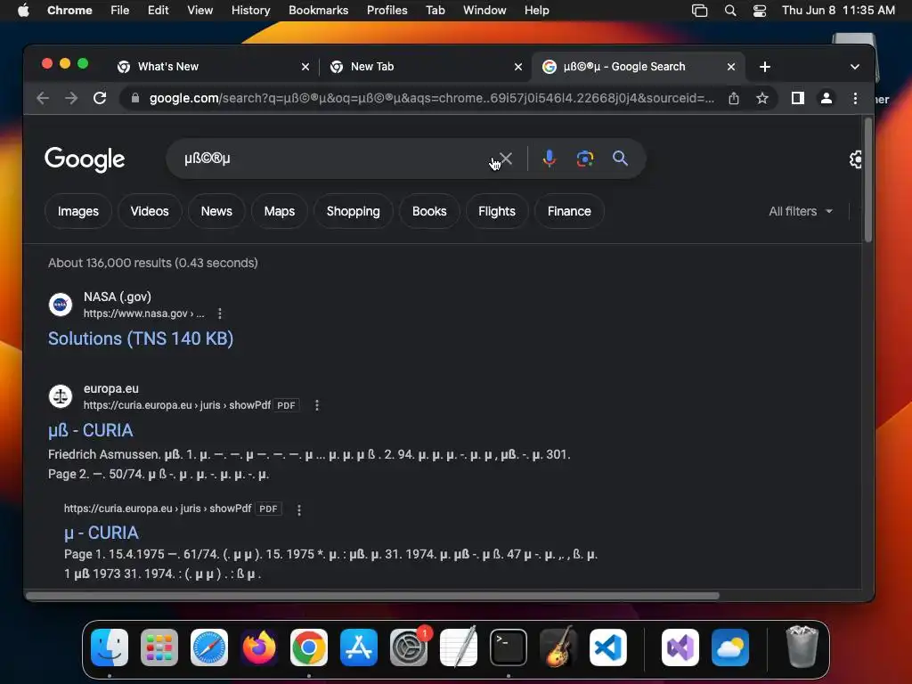Launch Firefox from the Dock
Image resolution: width=912 pixels, height=684 pixels.
(x=259, y=647)
